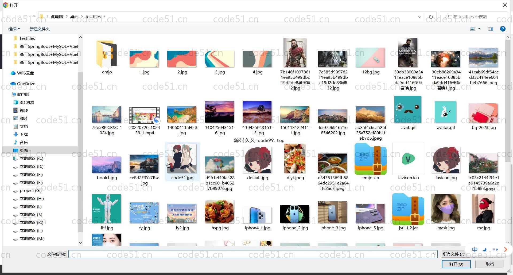Click the file name fy2.jpg

[182, 228]
